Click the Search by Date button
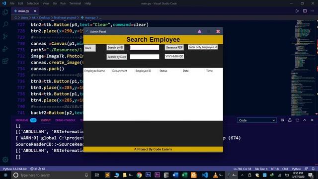318x179 pixels. click(x=117, y=57)
